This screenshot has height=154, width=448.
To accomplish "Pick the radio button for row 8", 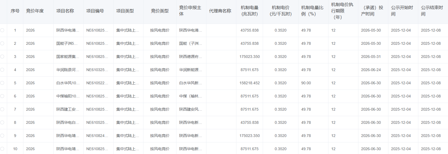I will click(x=2, y=122).
